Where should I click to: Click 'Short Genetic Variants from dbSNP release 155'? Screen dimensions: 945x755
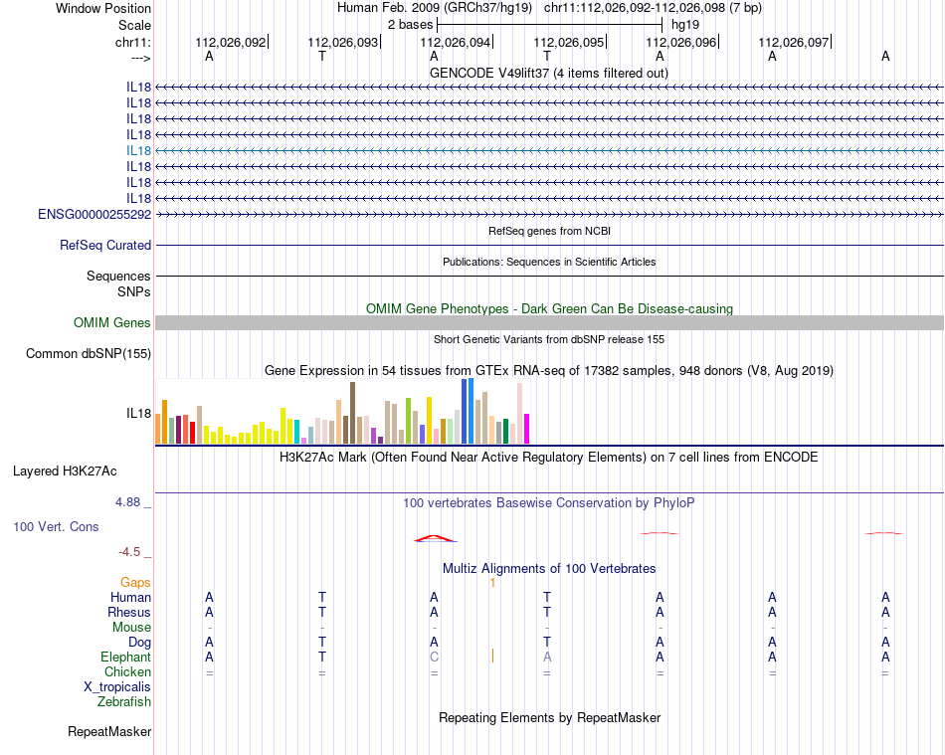click(x=549, y=339)
